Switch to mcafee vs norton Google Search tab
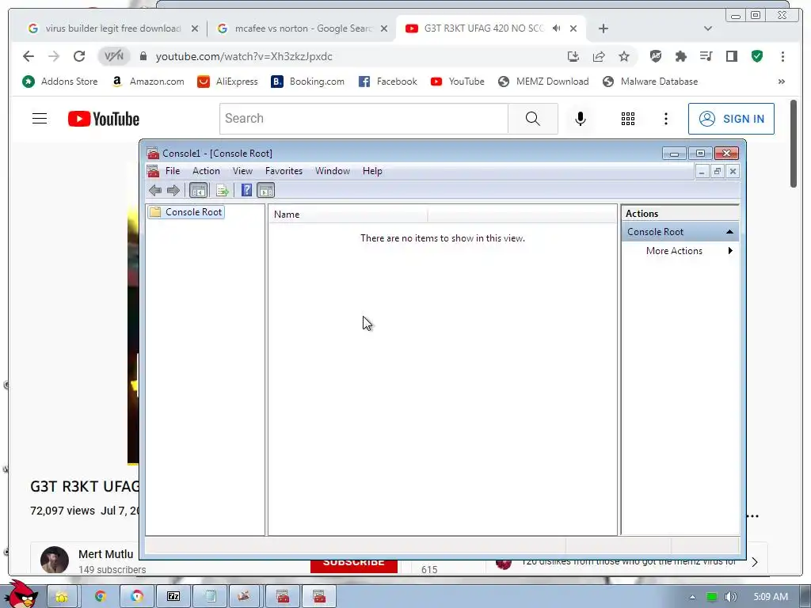Image resolution: width=811 pixels, height=608 pixels. (x=303, y=28)
